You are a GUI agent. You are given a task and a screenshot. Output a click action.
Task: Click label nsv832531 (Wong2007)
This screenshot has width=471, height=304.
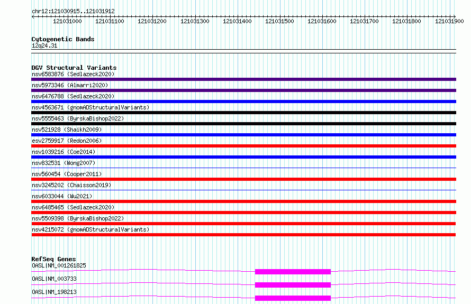(64, 163)
